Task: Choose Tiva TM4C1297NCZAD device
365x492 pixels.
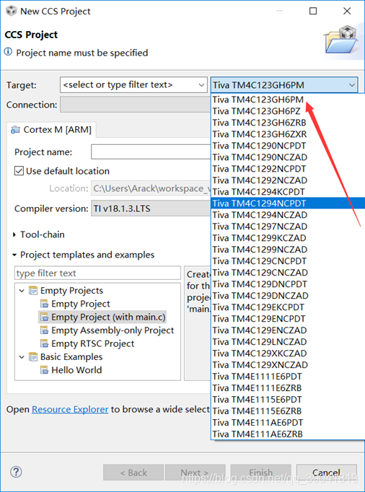Action: pos(288,227)
